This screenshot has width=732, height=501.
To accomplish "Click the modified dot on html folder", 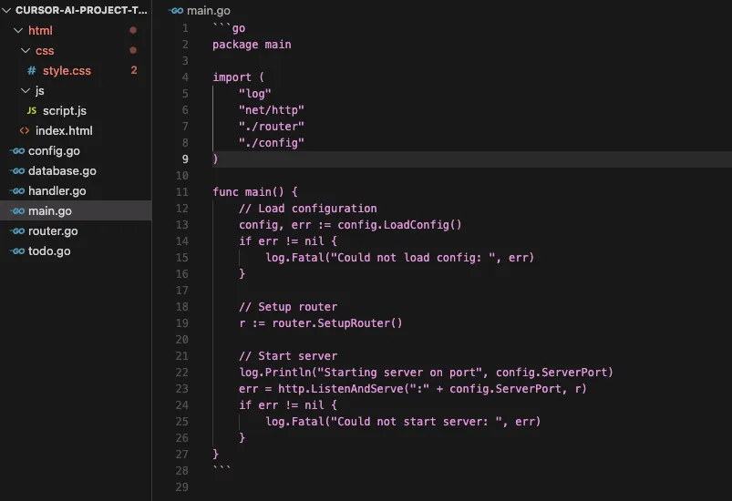I will [x=133, y=30].
